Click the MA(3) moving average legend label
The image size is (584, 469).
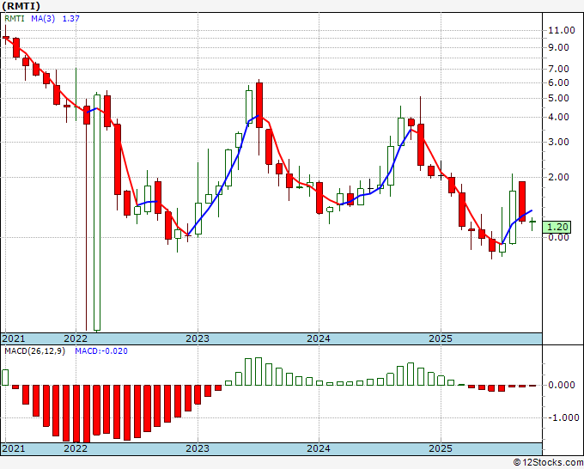[x=43, y=18]
